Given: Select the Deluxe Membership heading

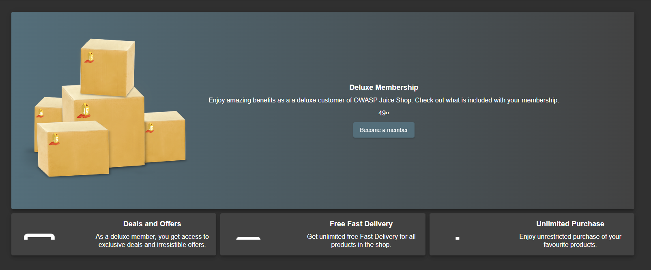Looking at the screenshot, I should click(x=384, y=87).
